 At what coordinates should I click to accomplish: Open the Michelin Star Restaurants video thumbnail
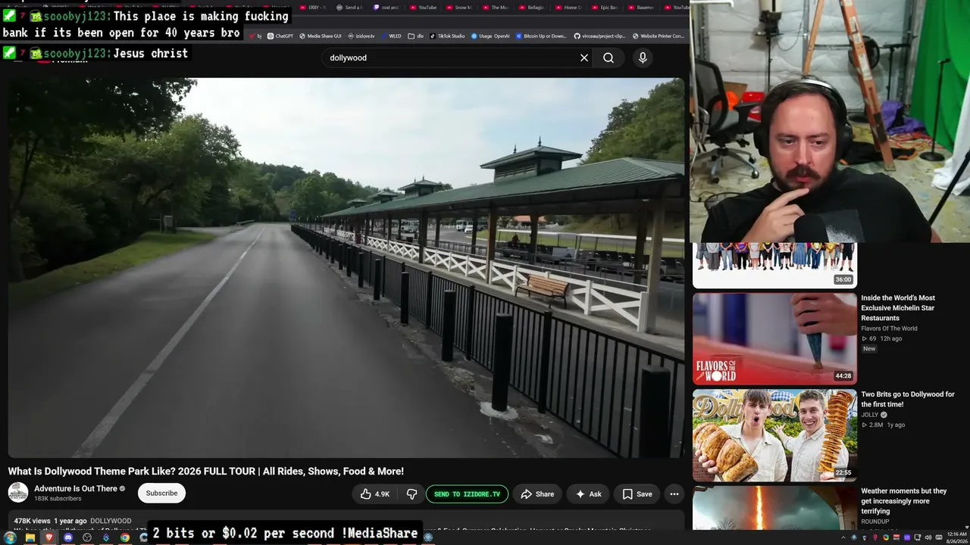[774, 339]
